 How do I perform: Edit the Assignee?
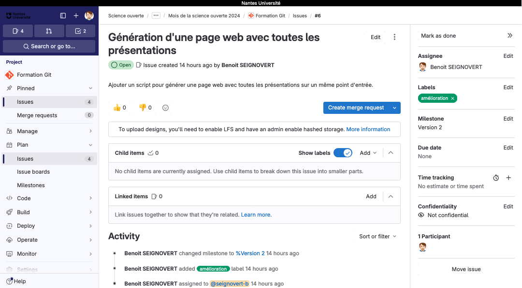(508, 56)
